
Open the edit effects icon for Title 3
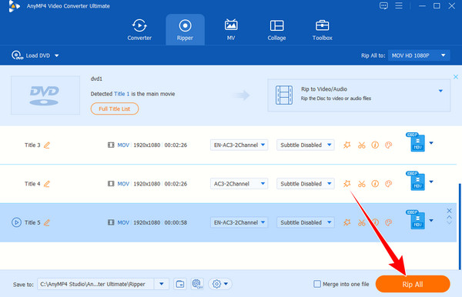coord(346,145)
